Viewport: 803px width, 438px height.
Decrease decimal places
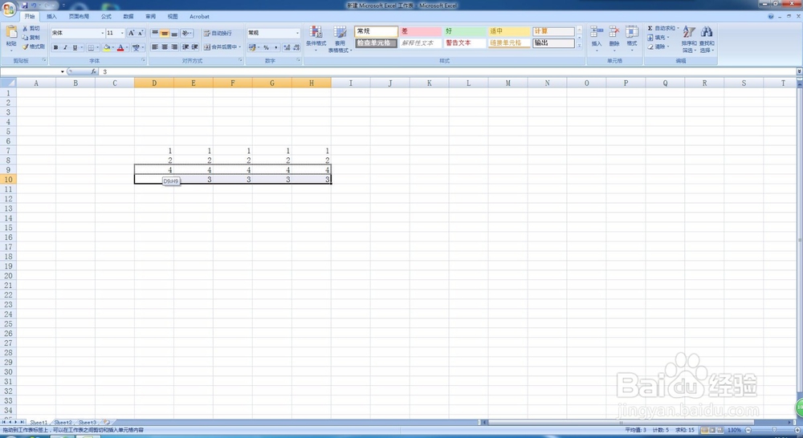click(296, 47)
